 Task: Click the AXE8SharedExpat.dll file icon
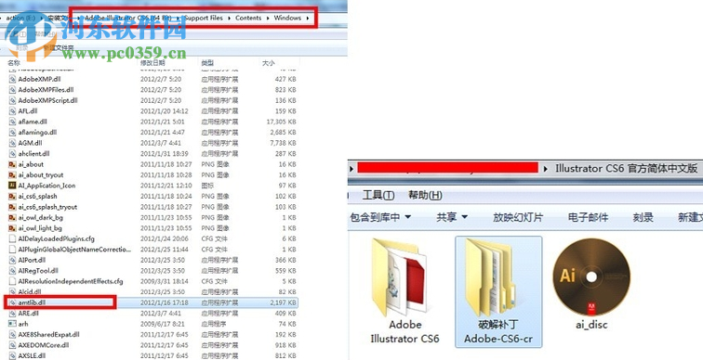pos(12,335)
